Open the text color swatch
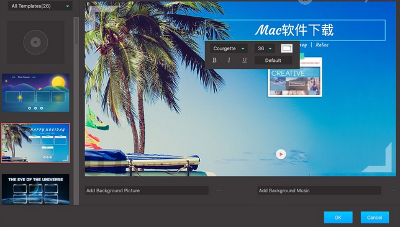400x227 pixels. pyautogui.click(x=286, y=48)
